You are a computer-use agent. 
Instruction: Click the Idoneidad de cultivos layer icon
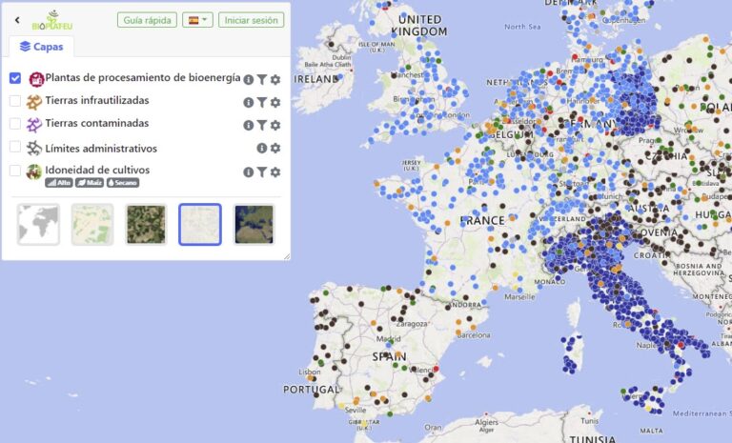click(34, 171)
